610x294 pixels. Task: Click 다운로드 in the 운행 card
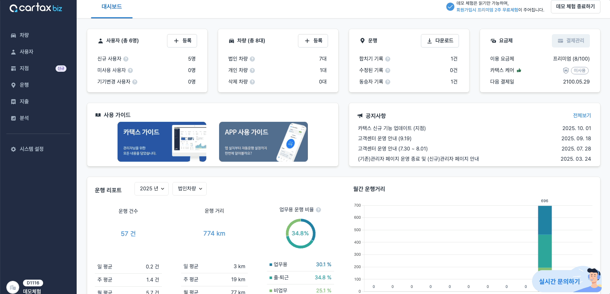pos(440,40)
